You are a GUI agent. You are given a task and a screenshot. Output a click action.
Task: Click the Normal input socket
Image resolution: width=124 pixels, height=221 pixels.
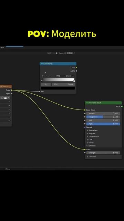[85, 127]
